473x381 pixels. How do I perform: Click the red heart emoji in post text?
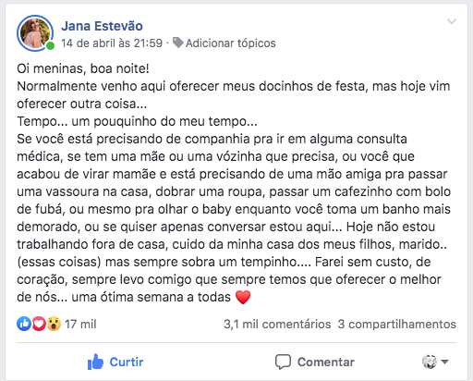pyautogui.click(x=243, y=297)
